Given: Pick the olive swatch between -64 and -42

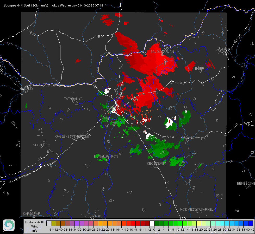Looking at the screenshot, I should click(x=53, y=223).
